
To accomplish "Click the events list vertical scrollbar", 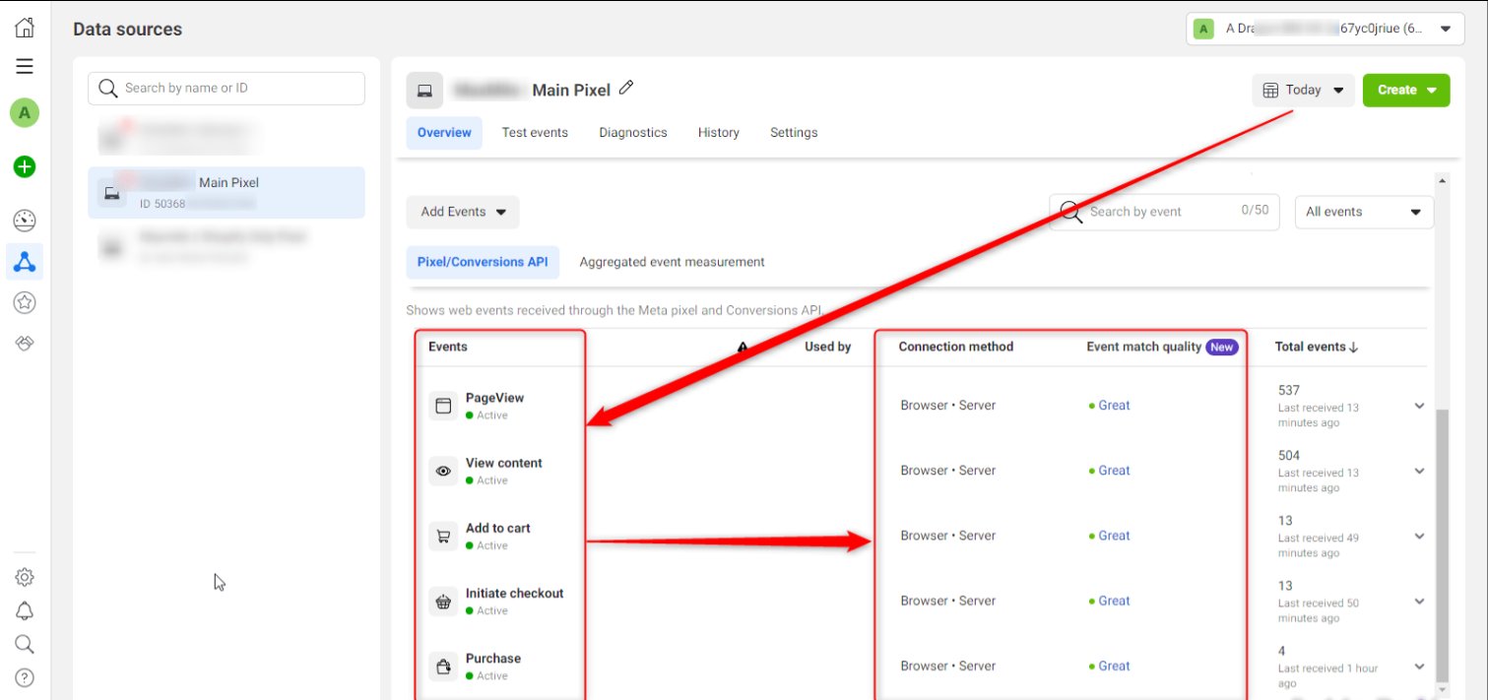I will tap(1442, 546).
